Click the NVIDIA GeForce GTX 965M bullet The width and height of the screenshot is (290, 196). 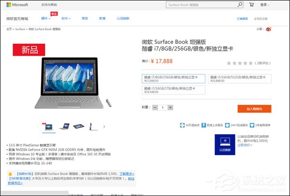click(56, 150)
